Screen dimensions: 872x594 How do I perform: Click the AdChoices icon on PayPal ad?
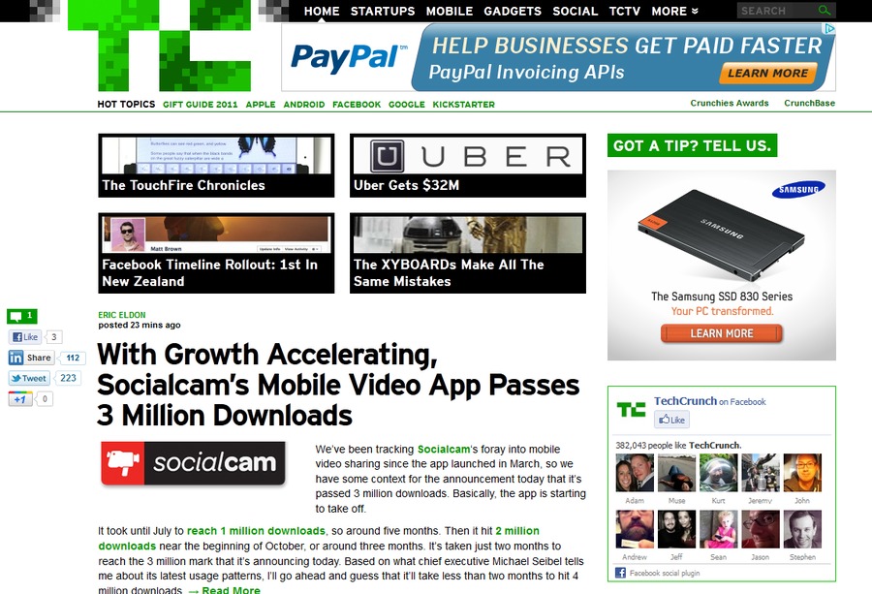click(x=829, y=28)
